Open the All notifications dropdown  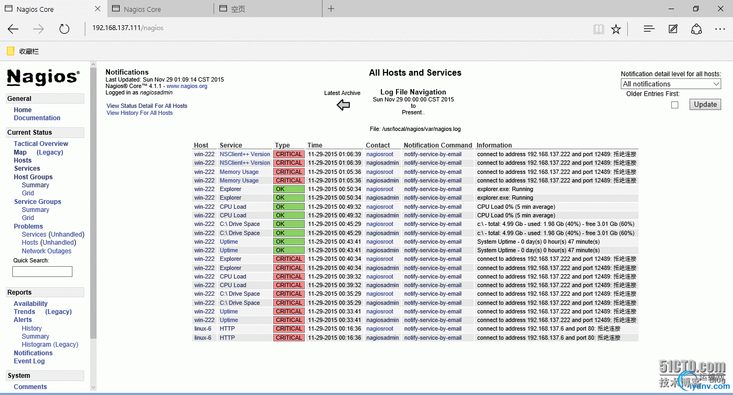click(x=671, y=84)
